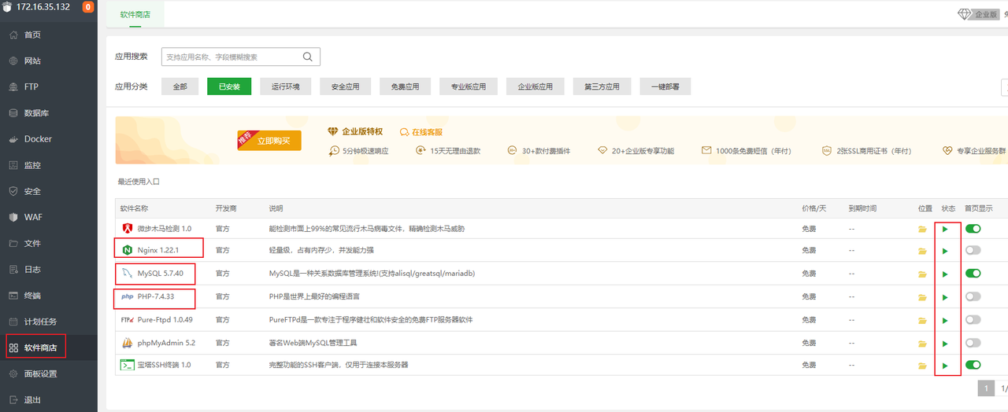The height and width of the screenshot is (412, 1008).
Task: Disable 首页显示 for 宝塔SSH终端
Action: point(973,365)
